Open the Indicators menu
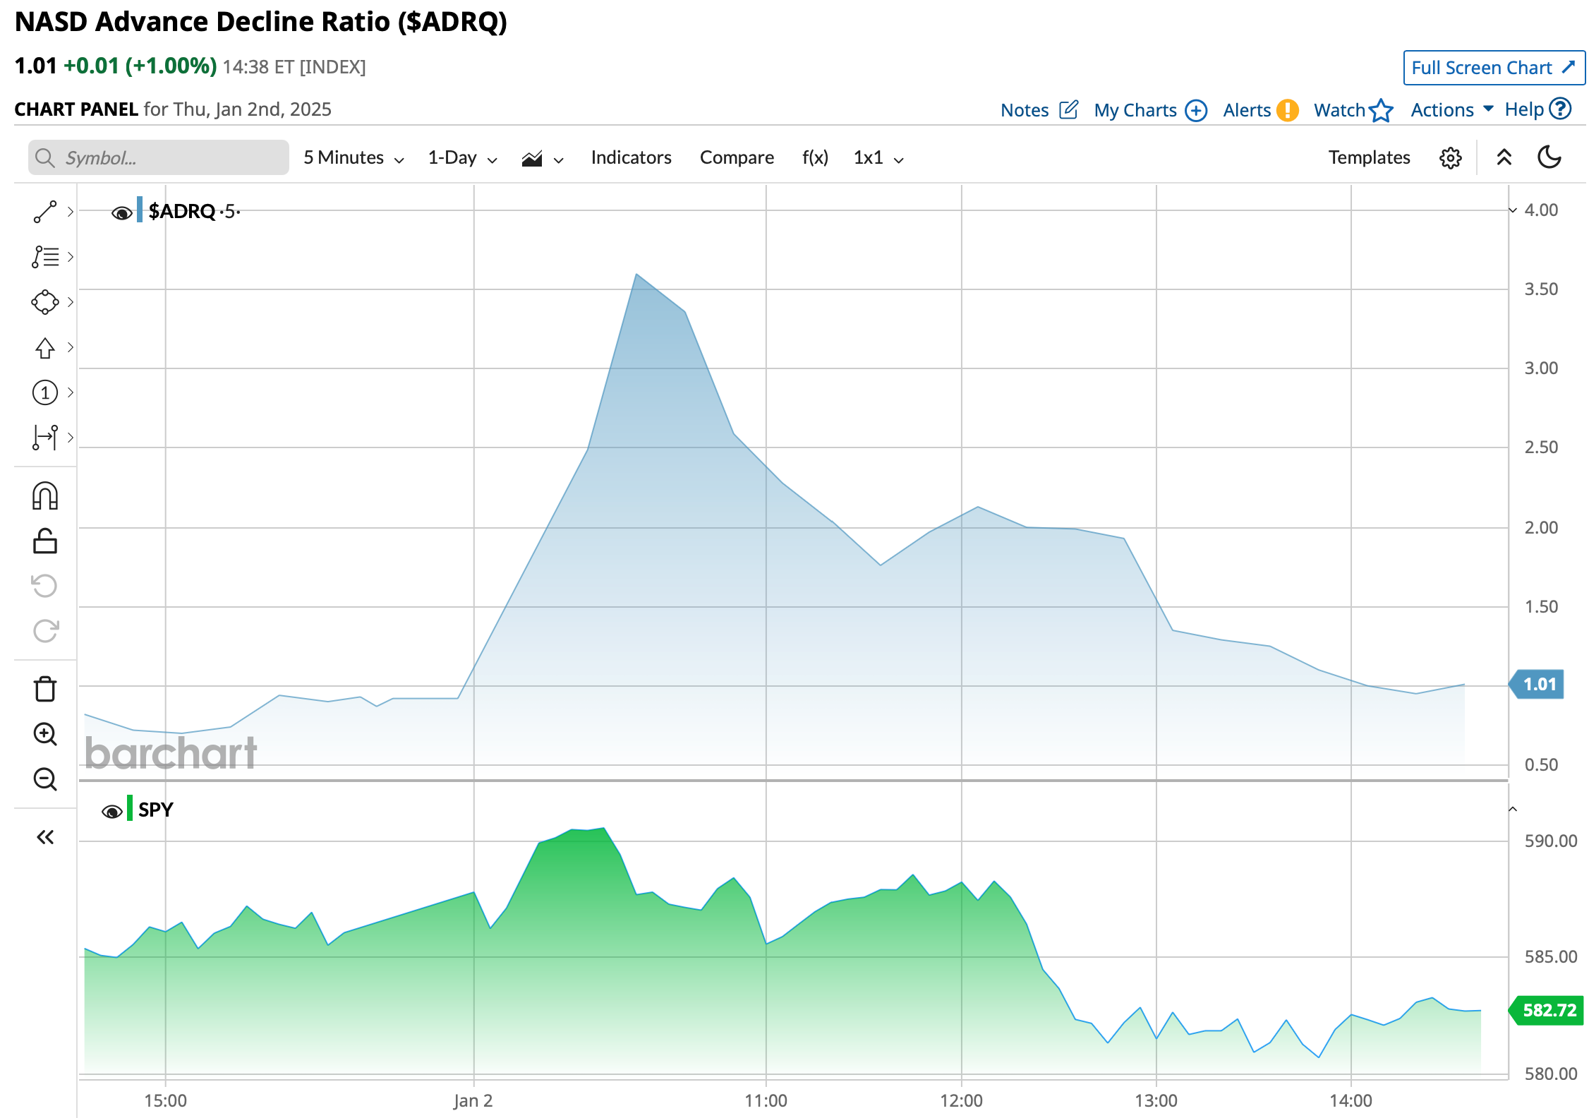 tap(631, 157)
